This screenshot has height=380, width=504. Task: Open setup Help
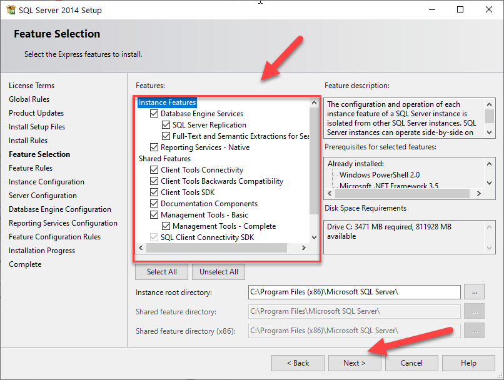pyautogui.click(x=468, y=363)
